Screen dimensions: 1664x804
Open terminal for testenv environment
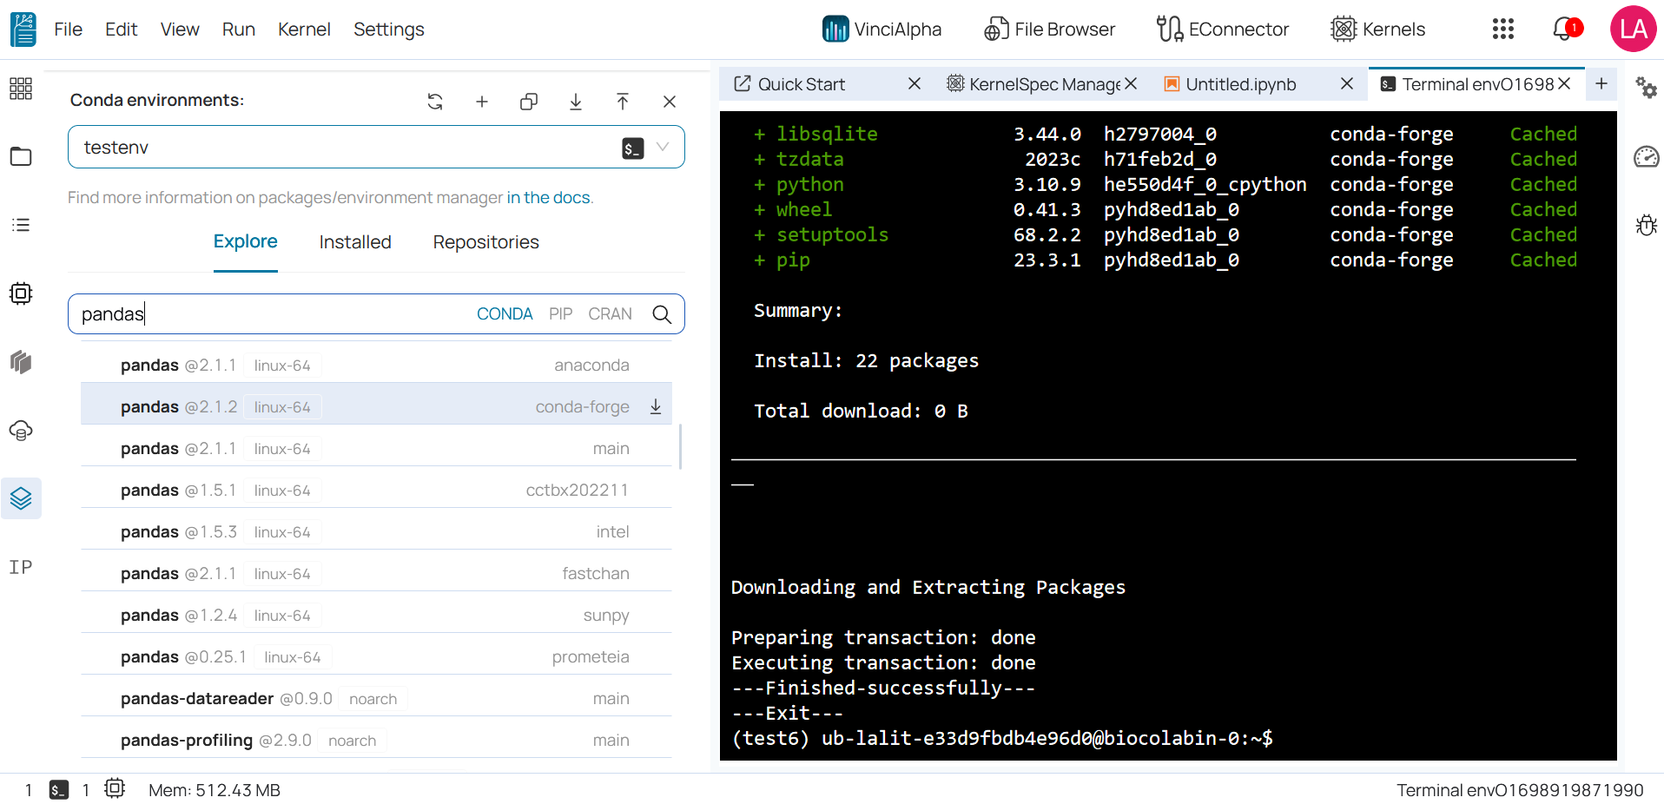(x=633, y=148)
